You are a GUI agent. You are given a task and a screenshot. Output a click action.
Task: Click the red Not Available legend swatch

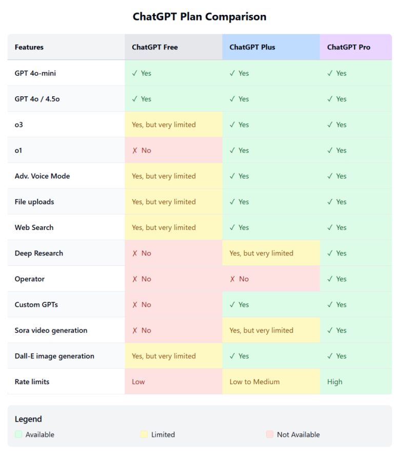tap(270, 434)
